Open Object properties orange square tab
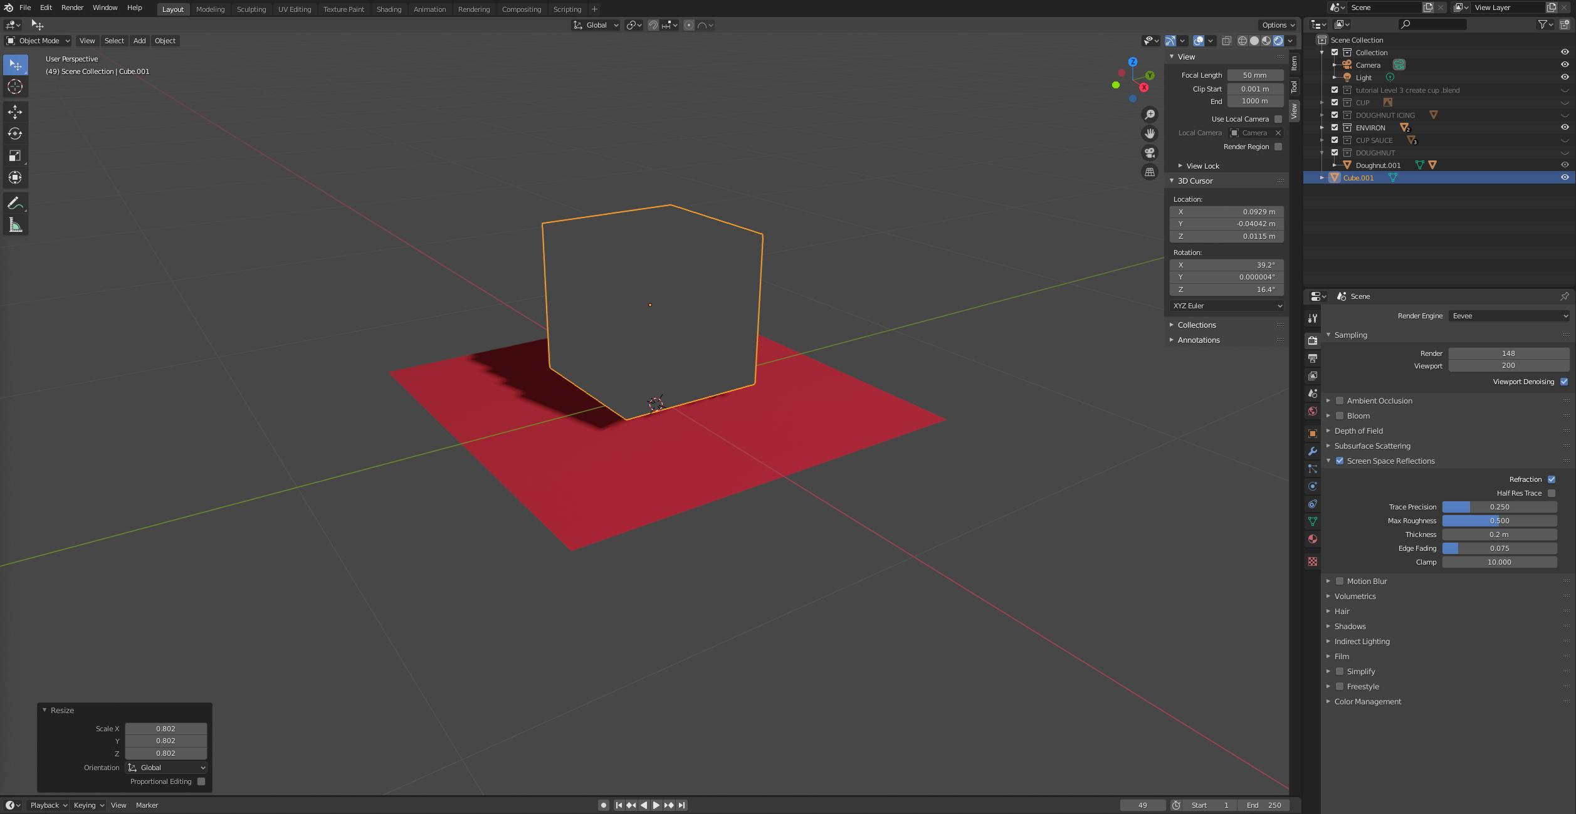This screenshot has height=814, width=1576. [1313, 434]
